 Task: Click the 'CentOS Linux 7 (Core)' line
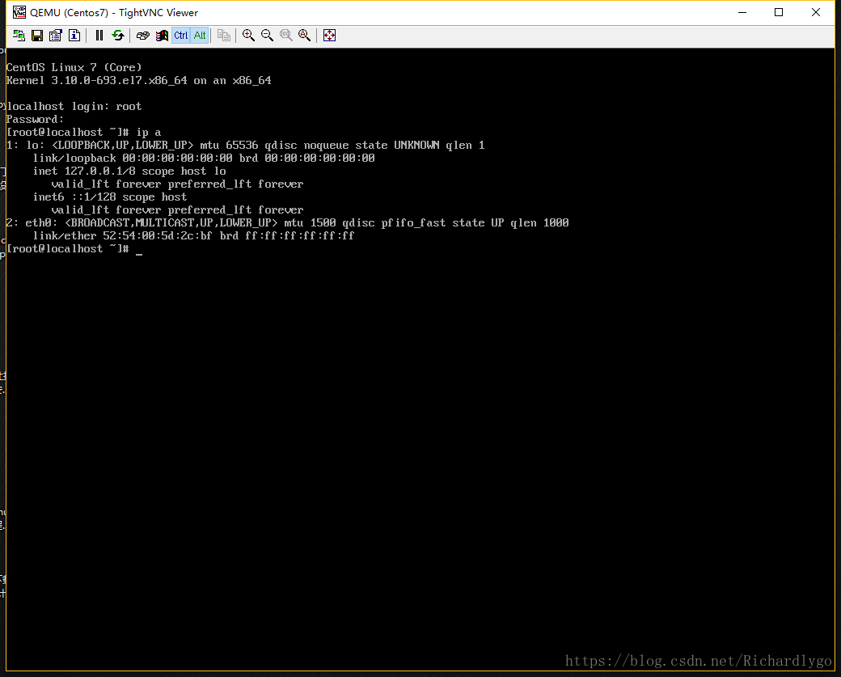[74, 68]
